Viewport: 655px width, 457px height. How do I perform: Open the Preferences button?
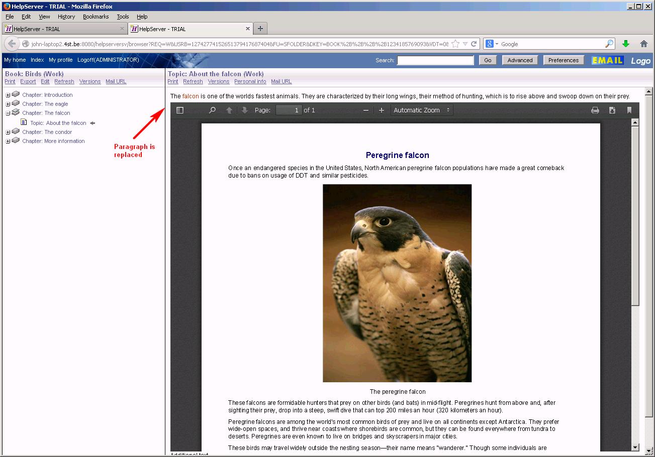[564, 60]
